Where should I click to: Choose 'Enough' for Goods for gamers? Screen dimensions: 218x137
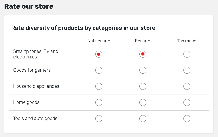coord(143,70)
